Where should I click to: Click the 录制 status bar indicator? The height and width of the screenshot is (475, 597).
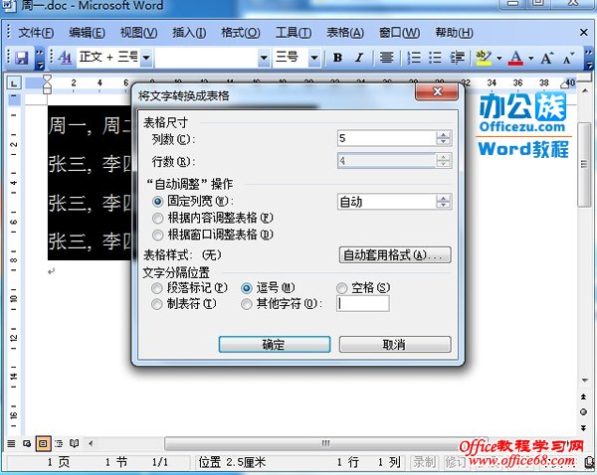pos(424,462)
